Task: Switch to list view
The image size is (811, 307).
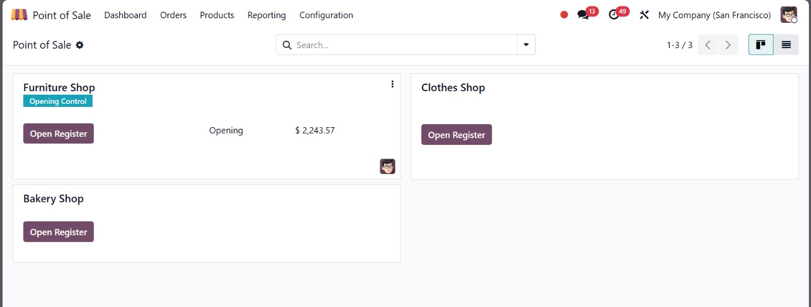Action: [x=786, y=45]
